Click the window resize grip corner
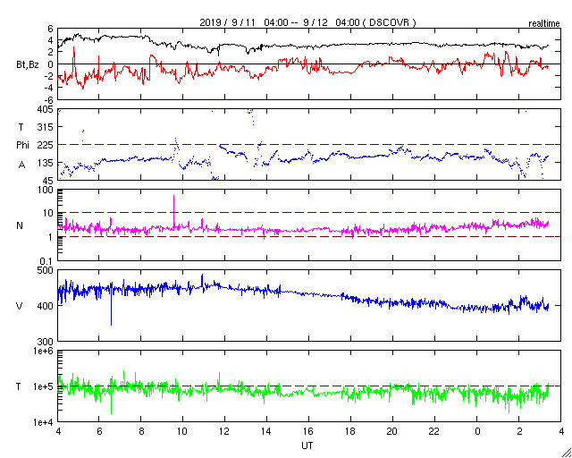Image resolution: width=572 pixels, height=458 pixels. [x=566, y=452]
